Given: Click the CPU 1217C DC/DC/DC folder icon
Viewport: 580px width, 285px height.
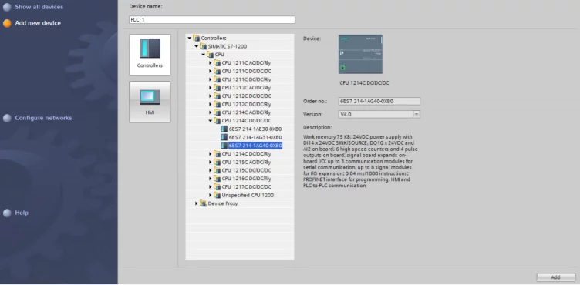Looking at the screenshot, I should tap(217, 186).
